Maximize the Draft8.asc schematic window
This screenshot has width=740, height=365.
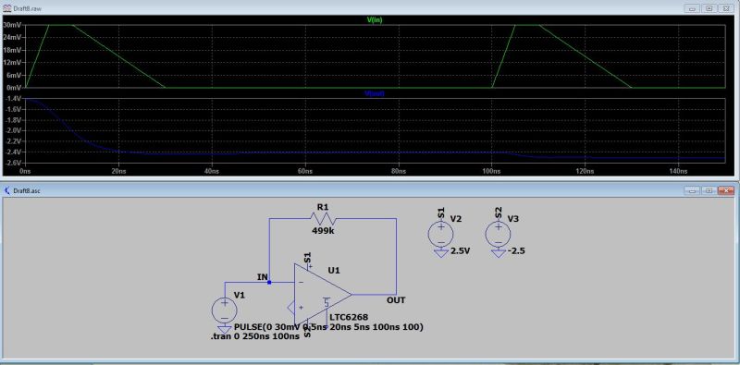click(709, 190)
